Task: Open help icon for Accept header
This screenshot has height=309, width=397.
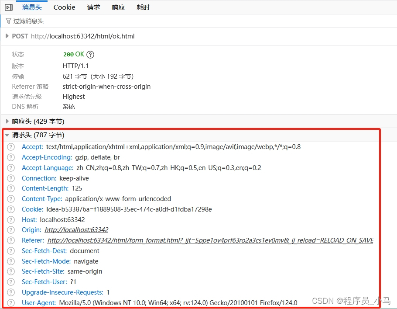Action: 11,147
